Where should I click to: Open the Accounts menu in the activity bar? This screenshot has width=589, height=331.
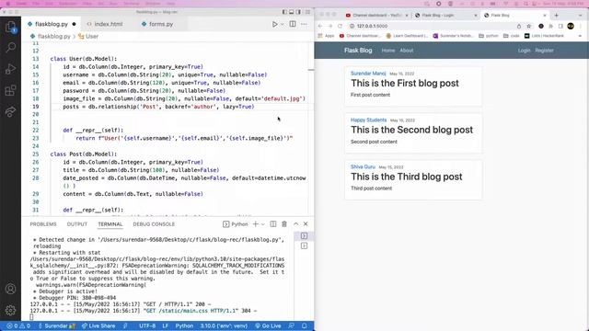coord(10,289)
